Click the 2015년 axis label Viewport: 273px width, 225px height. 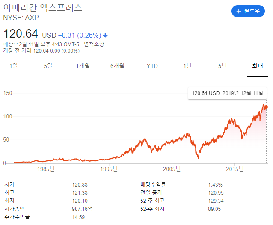coord(235,169)
